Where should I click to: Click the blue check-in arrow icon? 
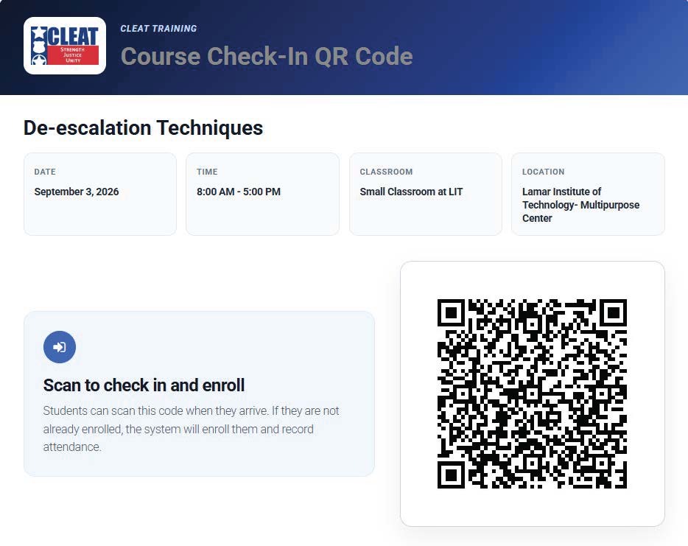(x=60, y=347)
